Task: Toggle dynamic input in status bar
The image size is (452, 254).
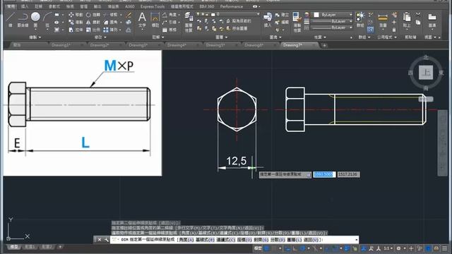Action: 287,248
